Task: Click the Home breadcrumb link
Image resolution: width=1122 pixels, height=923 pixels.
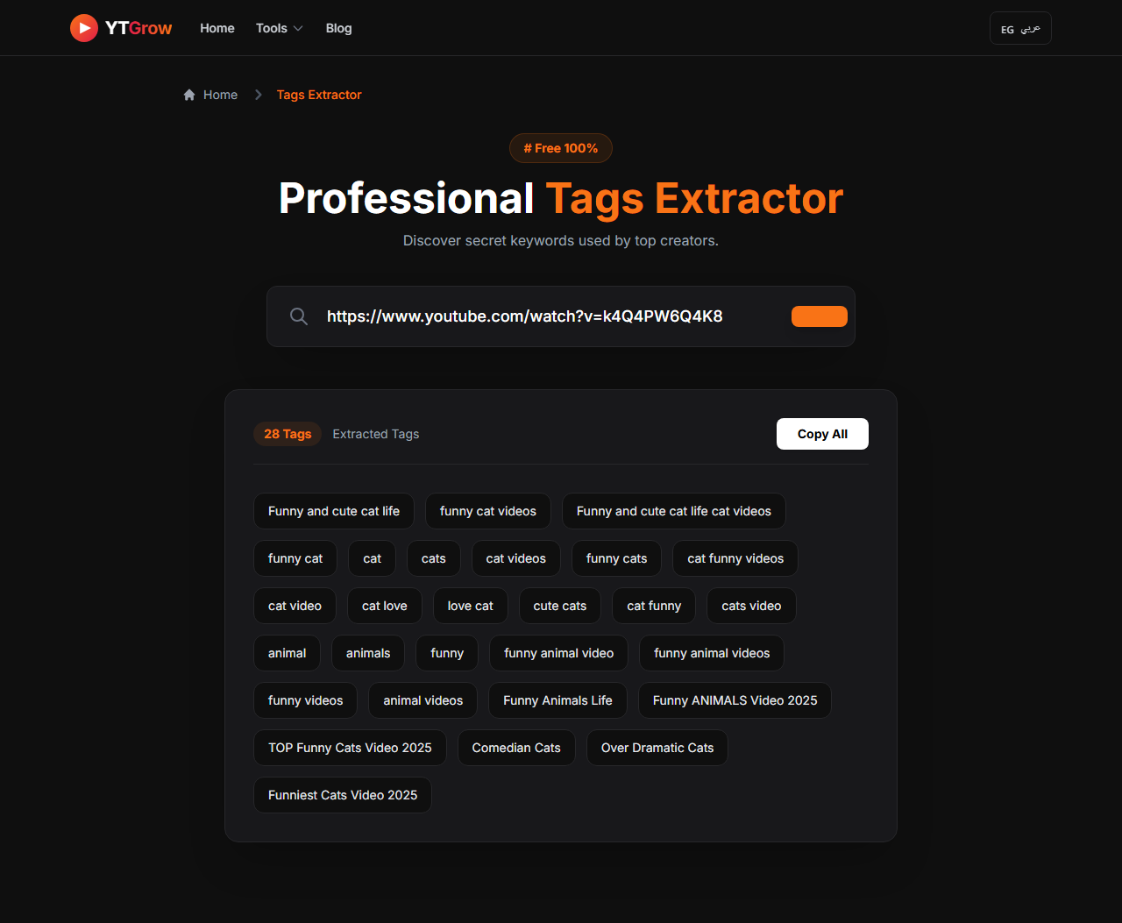Action: (x=220, y=94)
